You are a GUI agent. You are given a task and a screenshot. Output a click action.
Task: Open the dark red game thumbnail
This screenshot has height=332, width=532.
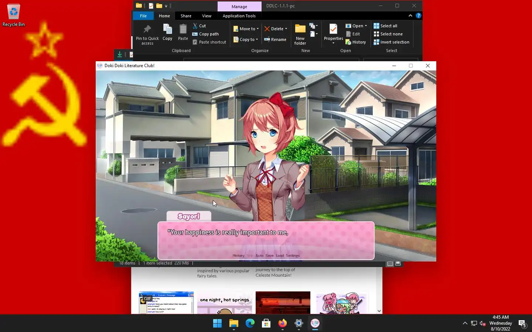tap(283, 303)
